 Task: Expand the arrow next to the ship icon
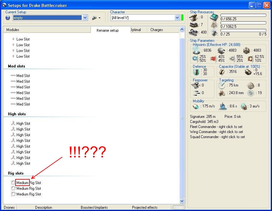[x=99, y=18]
